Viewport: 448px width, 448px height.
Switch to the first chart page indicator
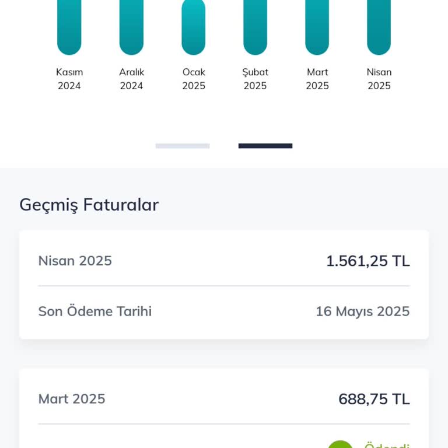(183, 146)
